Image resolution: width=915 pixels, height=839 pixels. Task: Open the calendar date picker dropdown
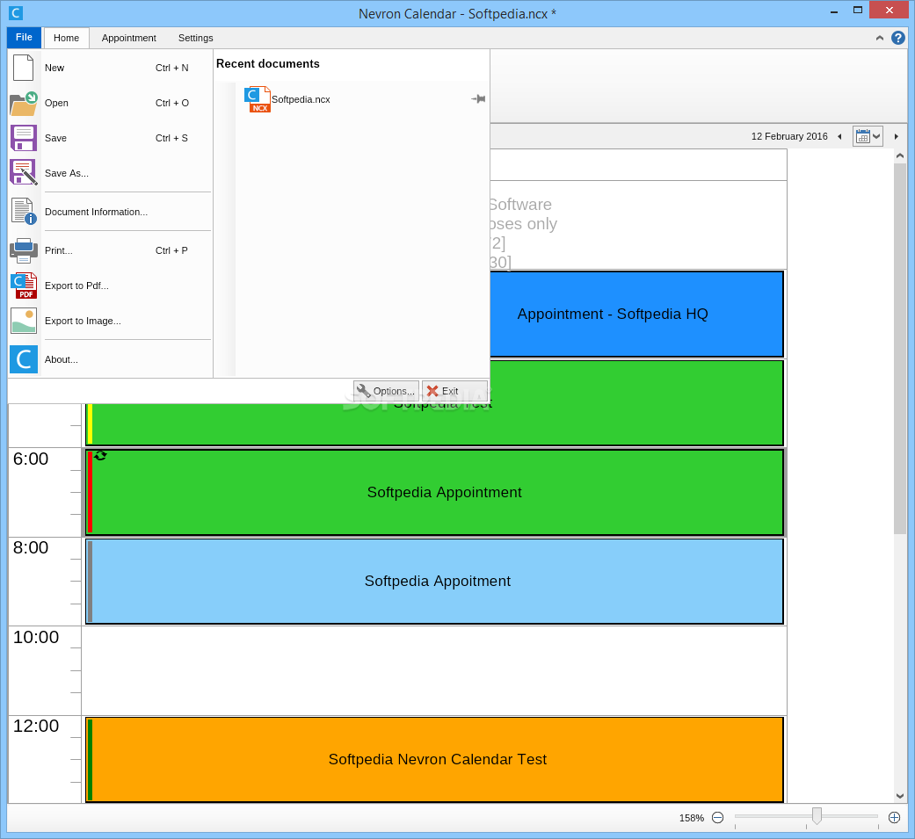pyautogui.click(x=868, y=136)
